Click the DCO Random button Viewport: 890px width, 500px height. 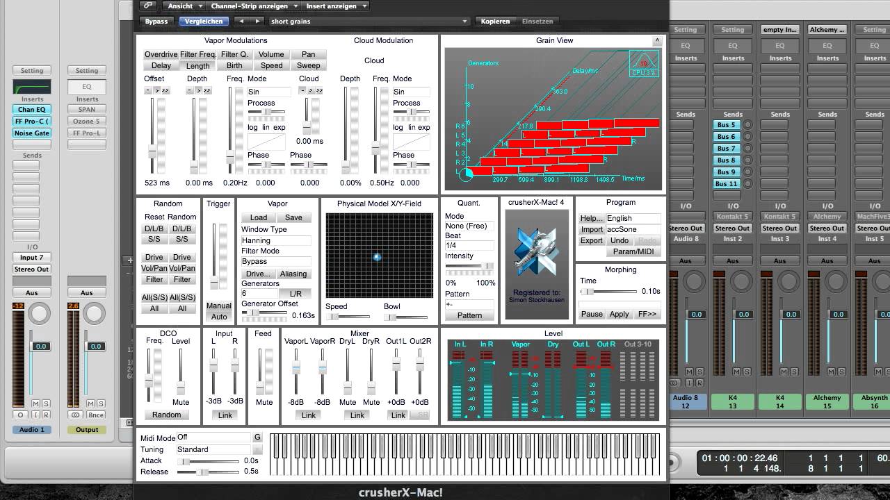point(167,415)
